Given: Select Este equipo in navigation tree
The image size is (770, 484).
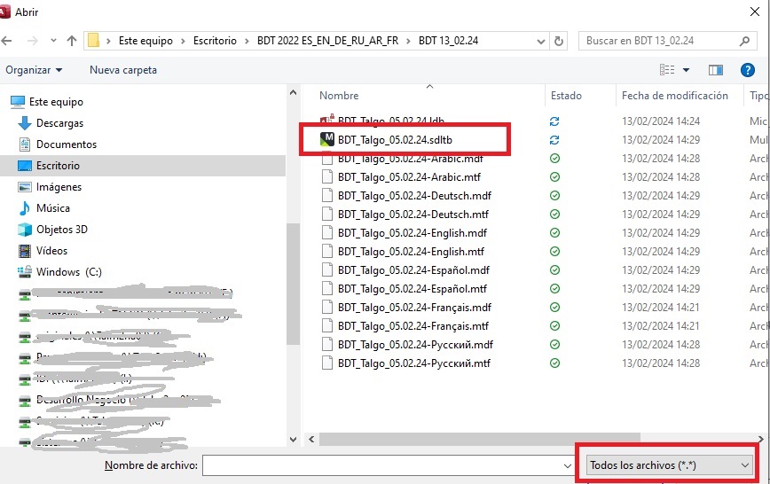Looking at the screenshot, I should 56,102.
